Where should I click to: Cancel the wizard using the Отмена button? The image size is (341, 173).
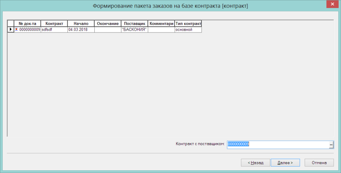click(x=319, y=162)
